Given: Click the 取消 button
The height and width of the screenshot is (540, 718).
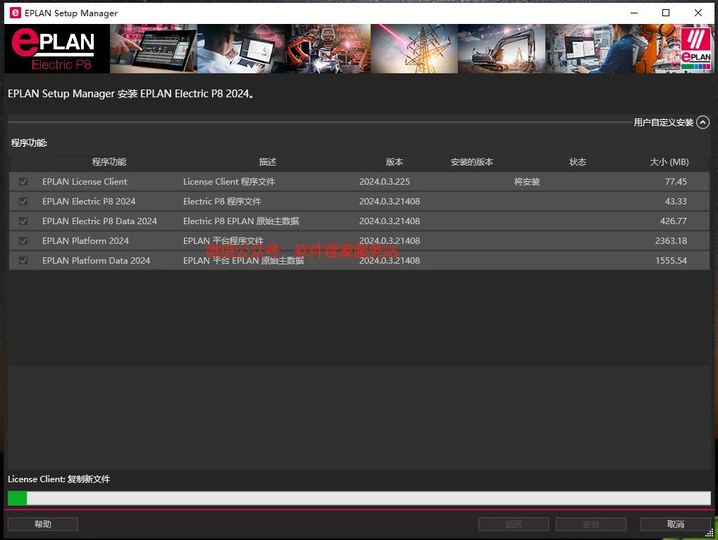Looking at the screenshot, I should click(x=676, y=524).
